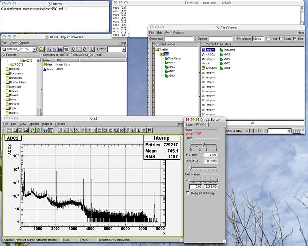Click the number of Bins input field
Image resolution: width=308 pixels, height=246 pixels.
tap(210, 155)
